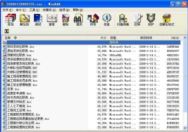Click Word icon of 外联队伍奖罚细则.DOC

coord(4,68)
